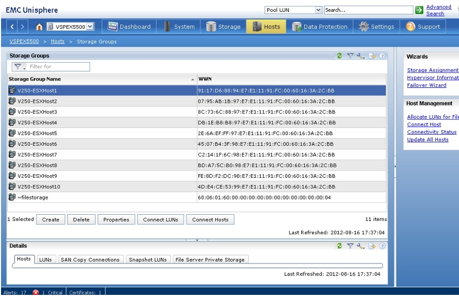Collapse the Details pane splitter arrow
459x299 pixels.
click(x=197, y=240)
